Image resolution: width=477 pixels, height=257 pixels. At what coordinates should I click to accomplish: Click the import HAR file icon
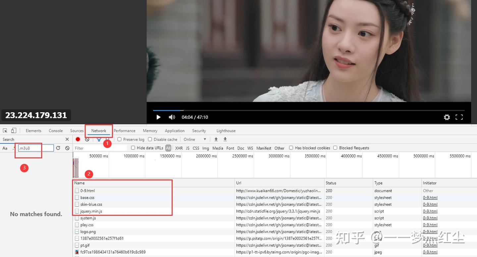[x=216, y=139]
